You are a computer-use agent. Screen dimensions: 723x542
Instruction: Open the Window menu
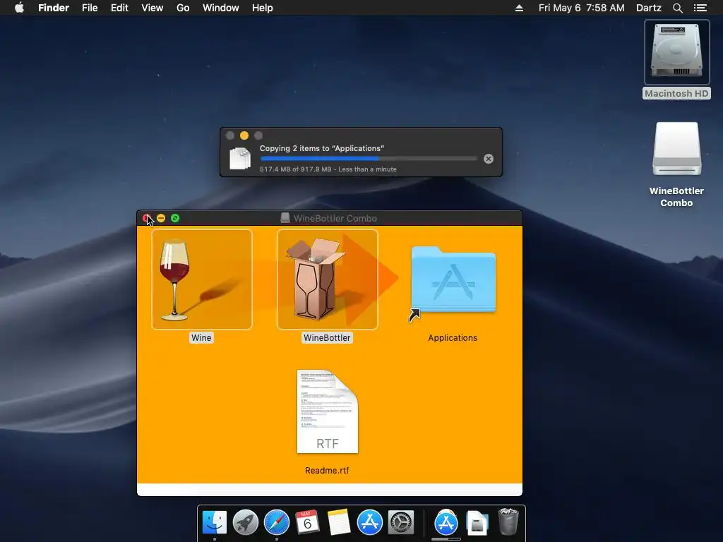click(x=221, y=8)
